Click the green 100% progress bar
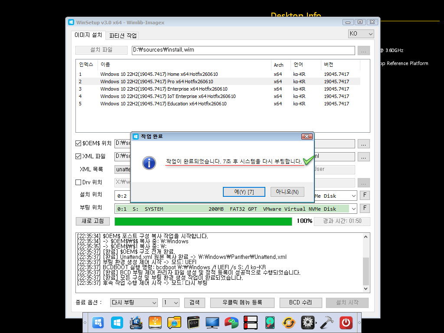The image size is (444, 333). (x=203, y=222)
